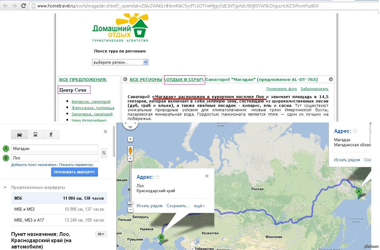380x250 pixels.
Task: Pan the map down with the arrow control
Action: point(130,126)
